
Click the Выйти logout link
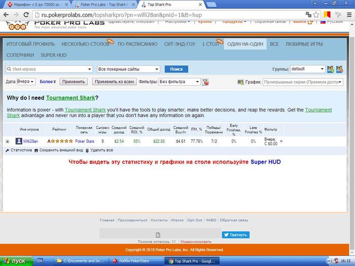(x=303, y=22)
